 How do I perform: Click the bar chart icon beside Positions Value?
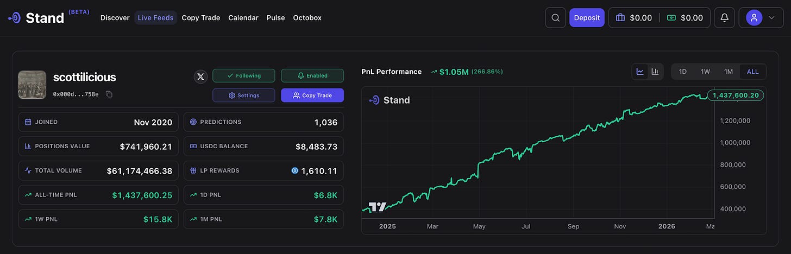pyautogui.click(x=28, y=146)
